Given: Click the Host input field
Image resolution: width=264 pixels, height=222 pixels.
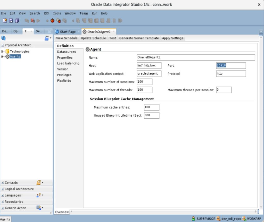Looking at the screenshot, I should [149, 65].
